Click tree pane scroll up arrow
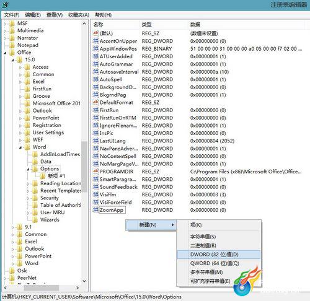310x301 pixels. click(x=84, y=24)
